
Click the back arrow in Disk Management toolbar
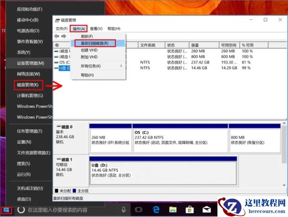click(57, 36)
